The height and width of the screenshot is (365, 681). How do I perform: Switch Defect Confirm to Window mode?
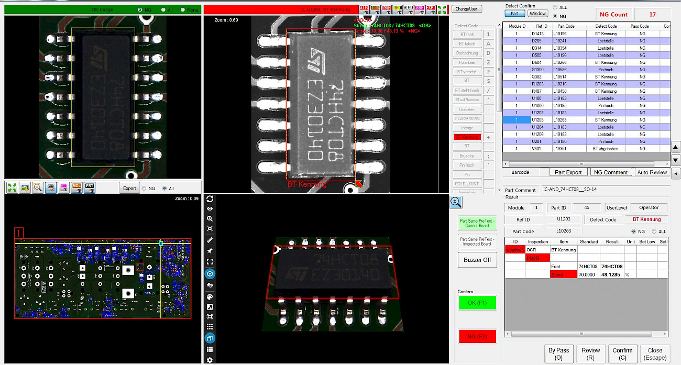pos(537,14)
